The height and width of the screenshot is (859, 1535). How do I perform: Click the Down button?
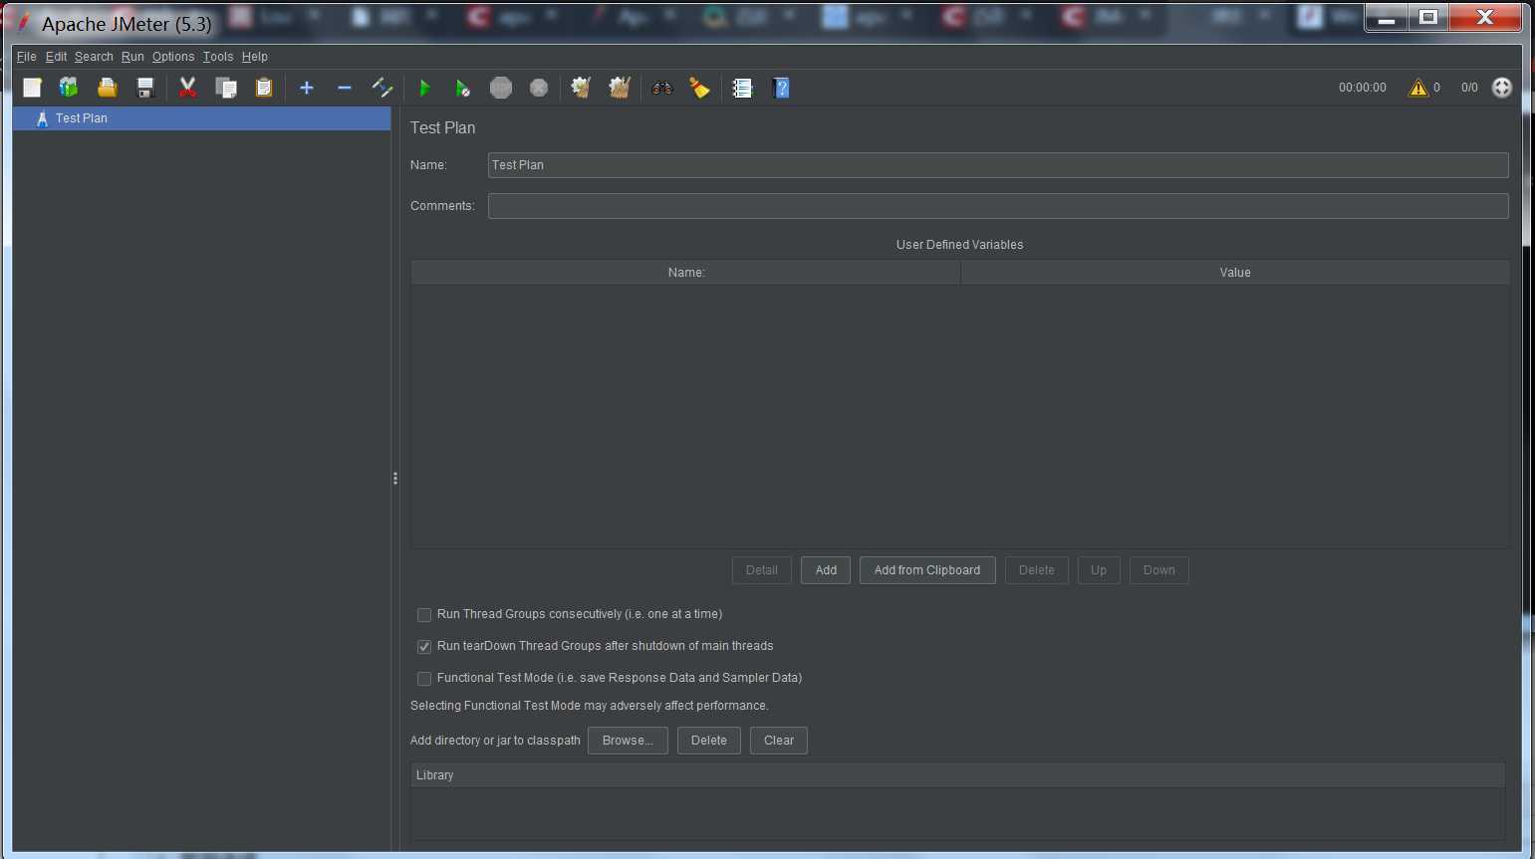1159,570
